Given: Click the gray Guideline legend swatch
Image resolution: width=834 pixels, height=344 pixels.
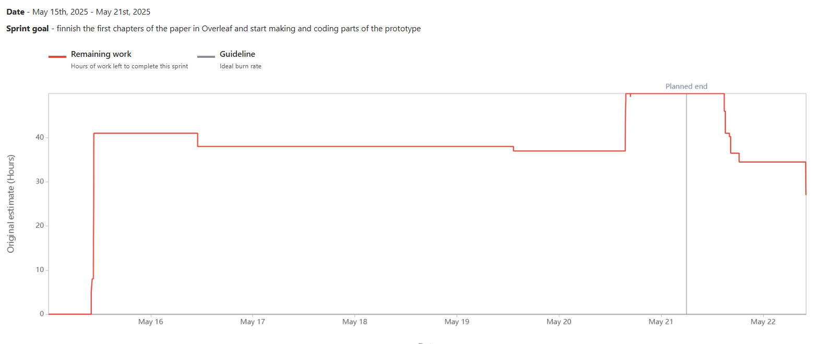Looking at the screenshot, I should pos(206,56).
